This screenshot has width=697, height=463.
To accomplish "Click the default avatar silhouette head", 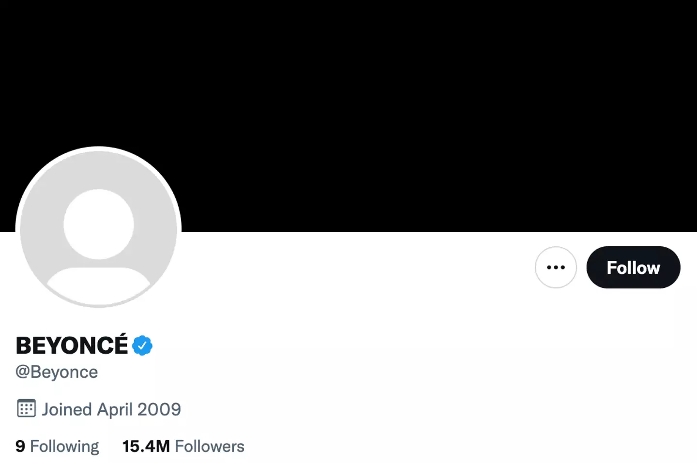I will pos(99,224).
